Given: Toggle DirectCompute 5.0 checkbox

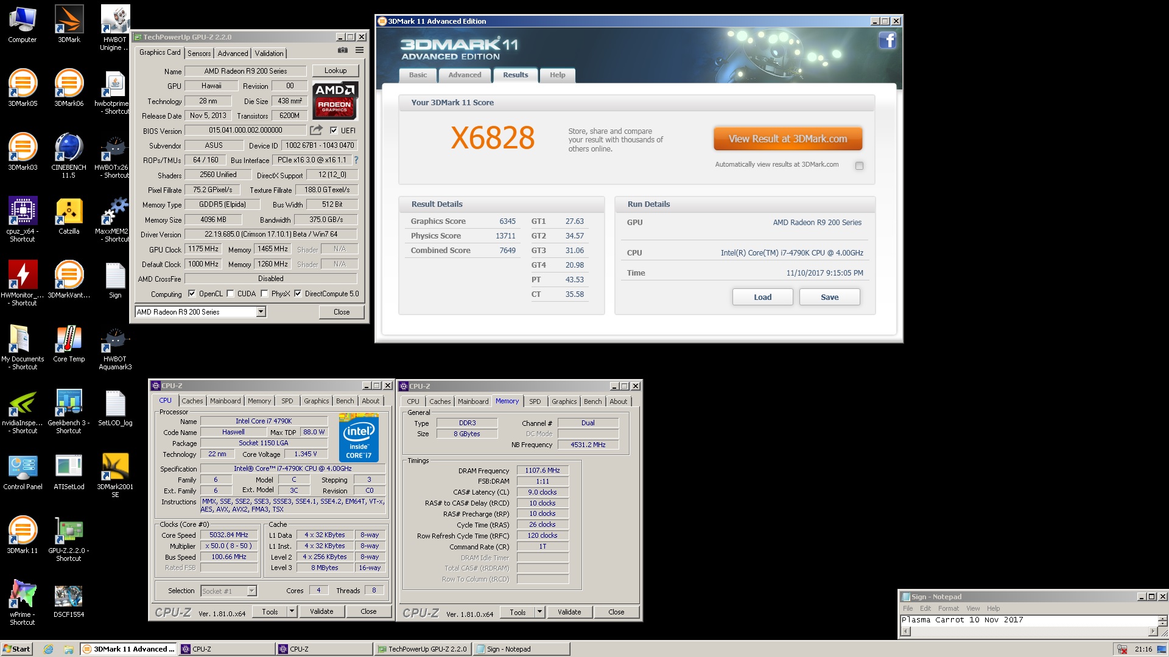Looking at the screenshot, I should coord(298,294).
